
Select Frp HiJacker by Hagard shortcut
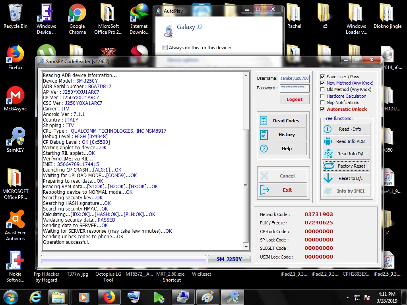coord(46,277)
